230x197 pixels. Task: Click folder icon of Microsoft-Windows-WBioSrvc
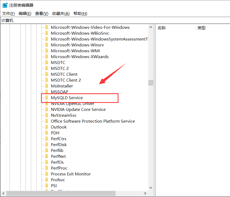(47, 33)
